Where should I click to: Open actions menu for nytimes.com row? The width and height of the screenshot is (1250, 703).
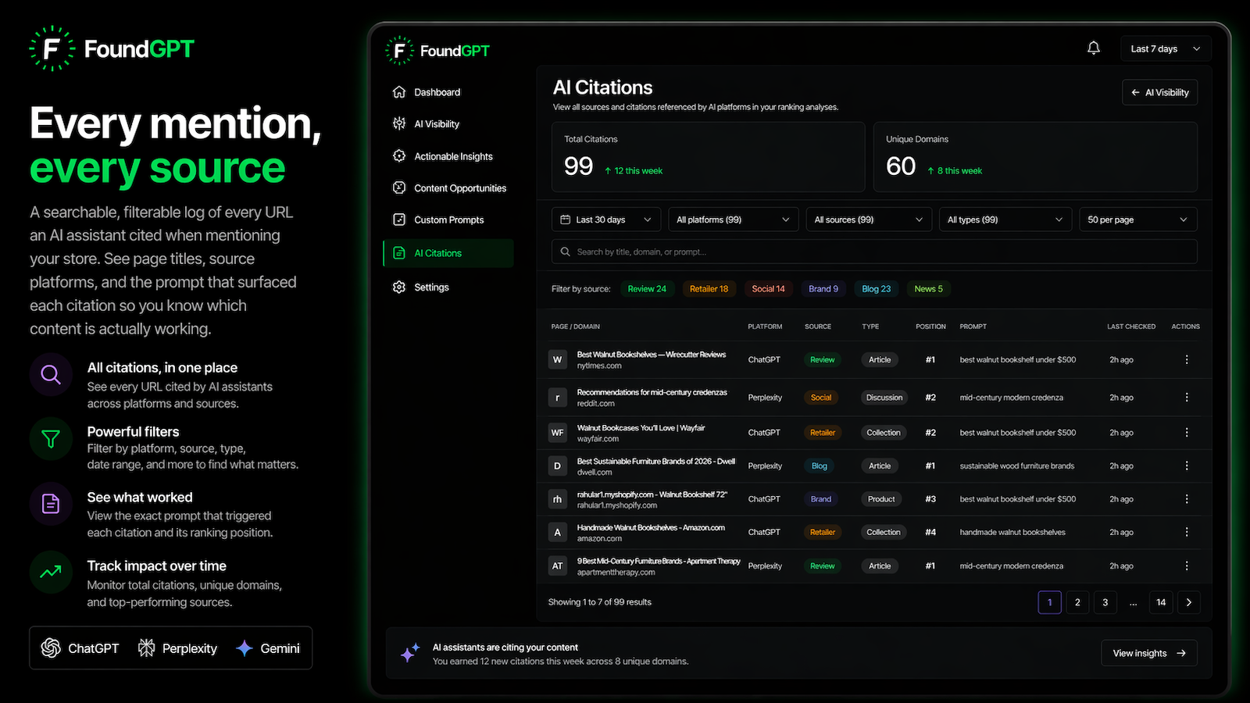pos(1186,359)
